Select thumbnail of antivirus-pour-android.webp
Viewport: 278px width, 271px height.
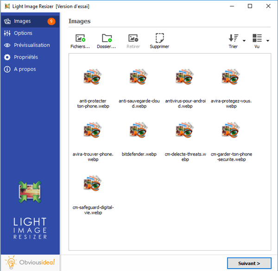[185, 76]
